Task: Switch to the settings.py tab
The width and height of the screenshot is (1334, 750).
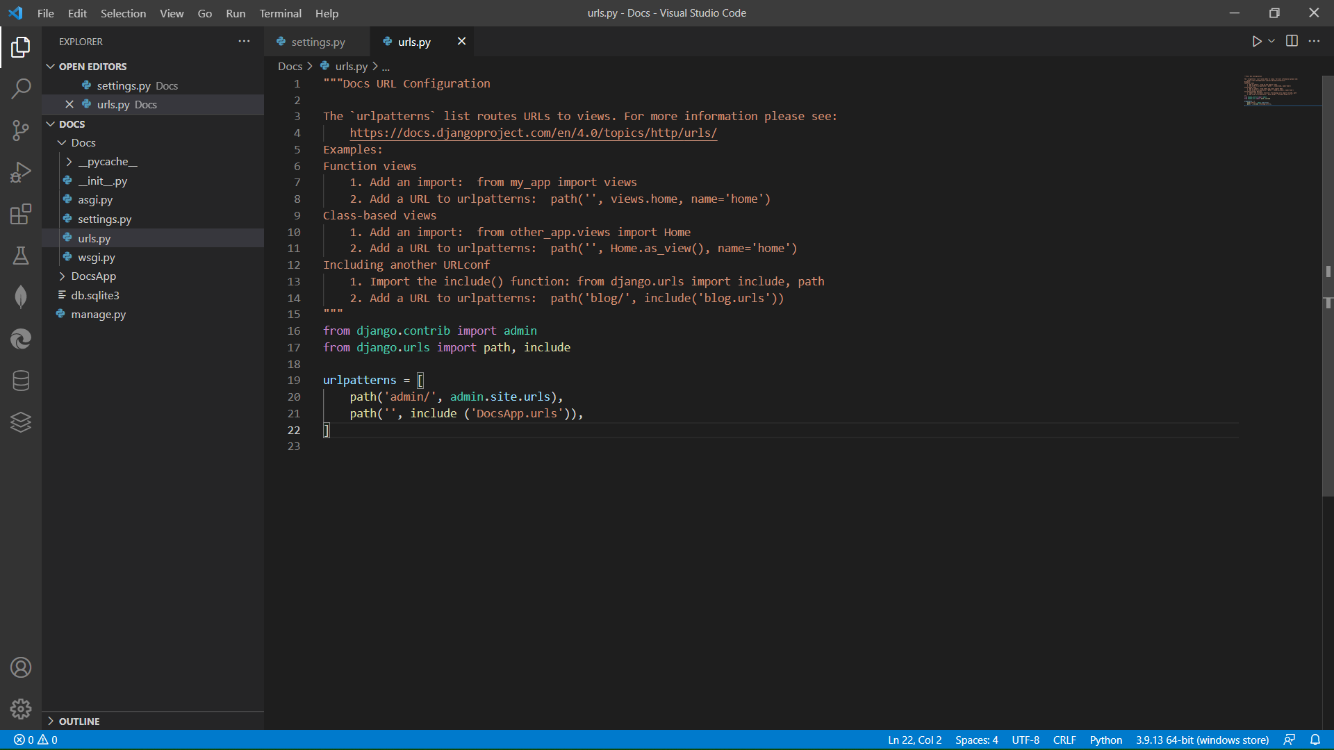Action: click(x=318, y=42)
